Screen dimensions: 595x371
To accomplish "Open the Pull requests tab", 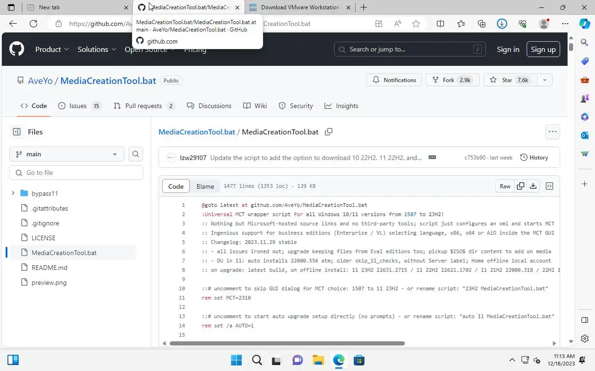I will 145,106.
